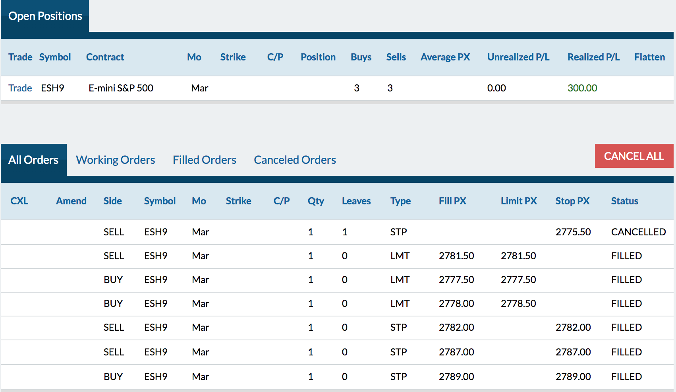
Task: Click the Stop PX column header
Action: tap(572, 201)
